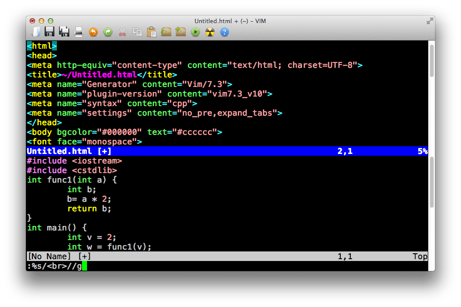
Task: Save the current file via toolbar
Action: [x=50, y=32]
